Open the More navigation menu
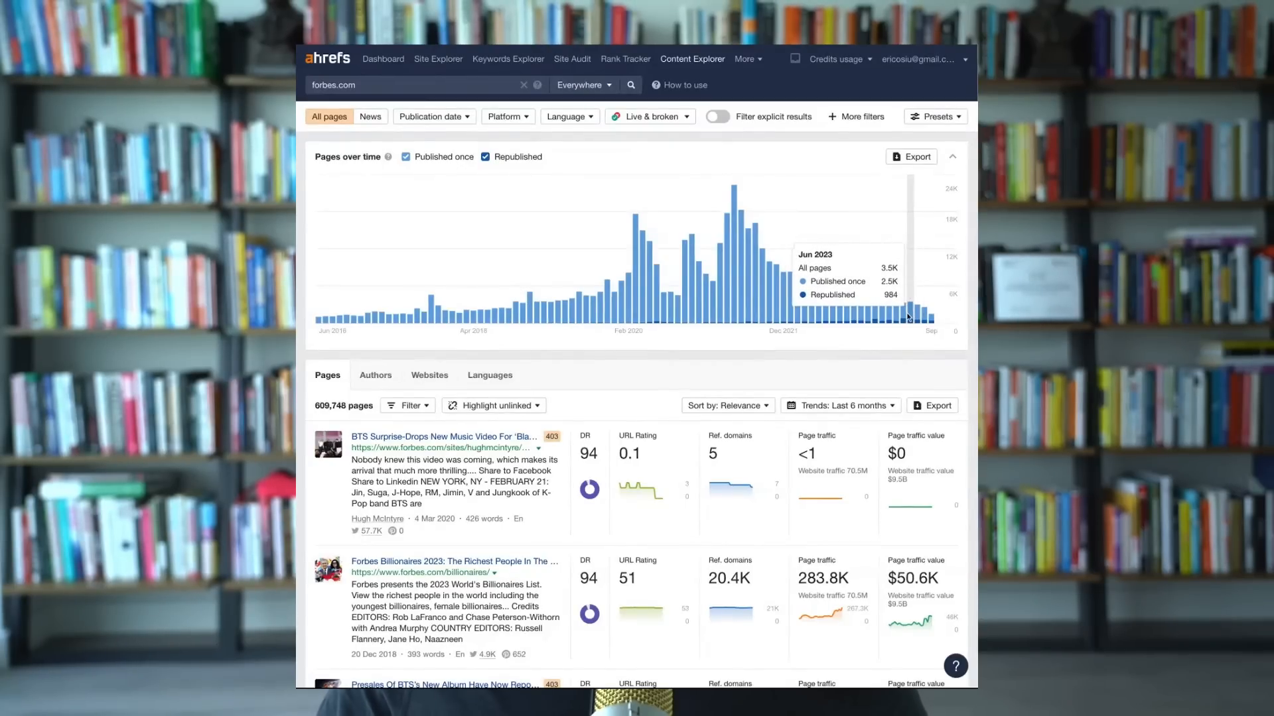This screenshot has height=716, width=1274. click(748, 59)
